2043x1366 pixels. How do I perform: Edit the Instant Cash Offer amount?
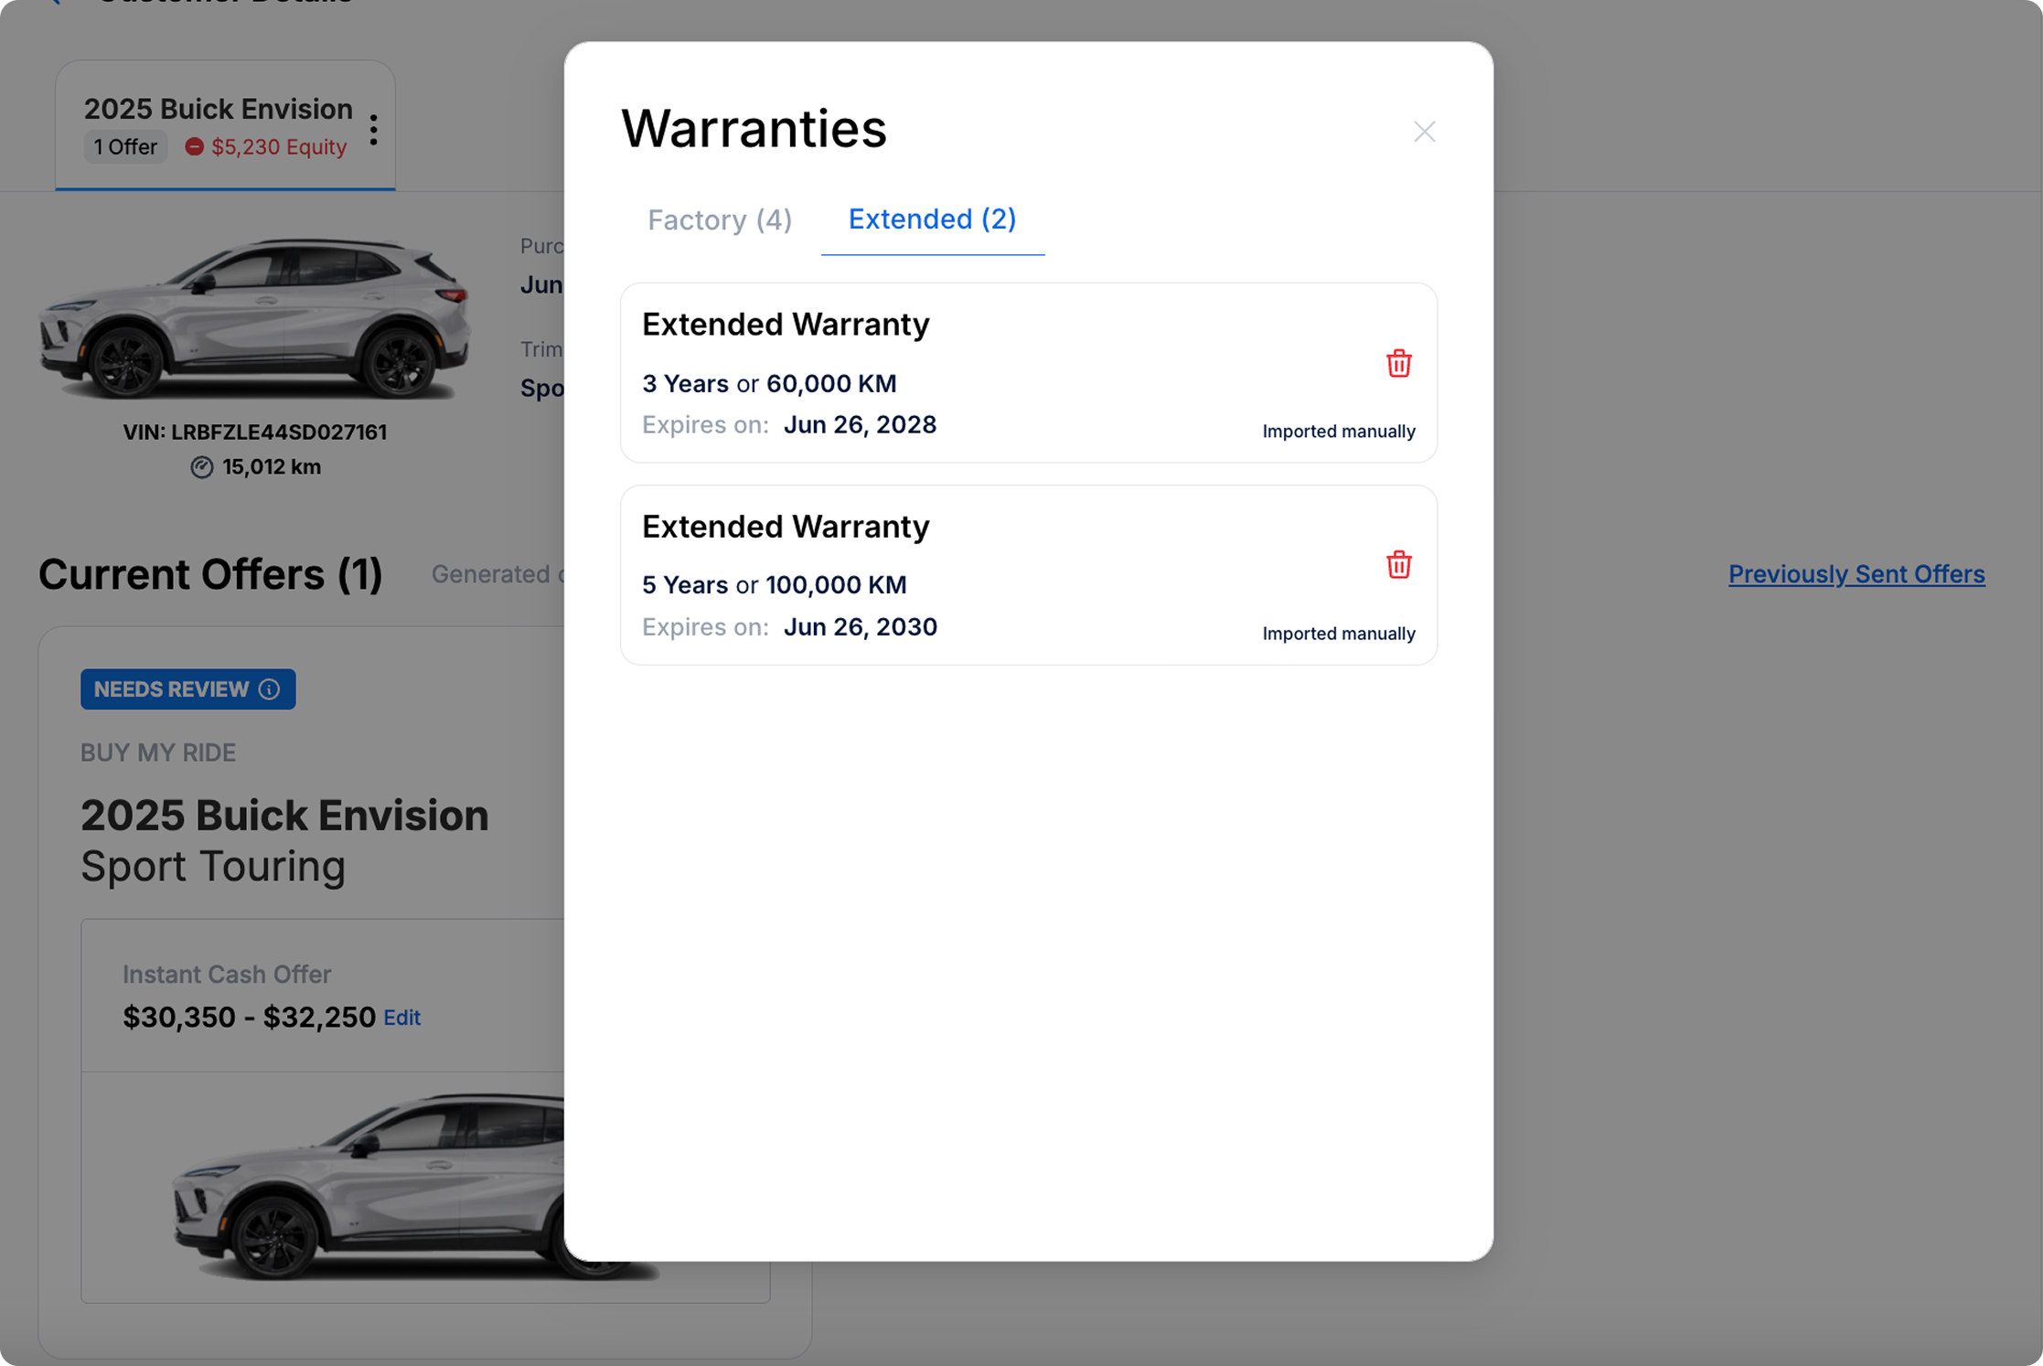pyautogui.click(x=401, y=1018)
